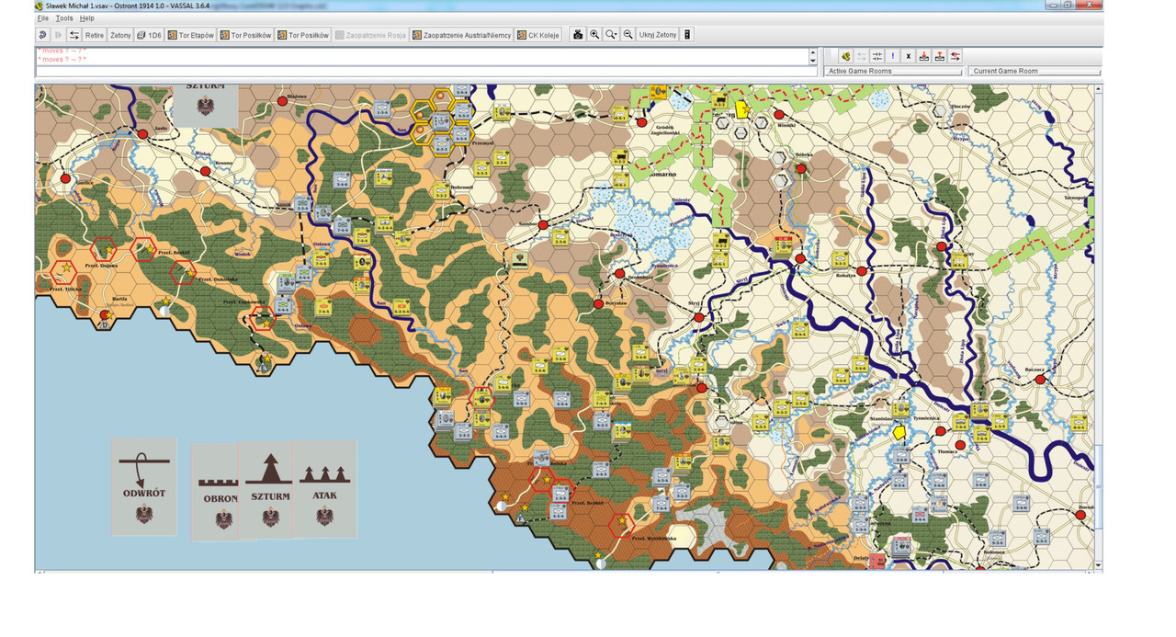Click the camera snapshot icon
Image resolution: width=1176 pixels, height=637 pixels.
578,35
